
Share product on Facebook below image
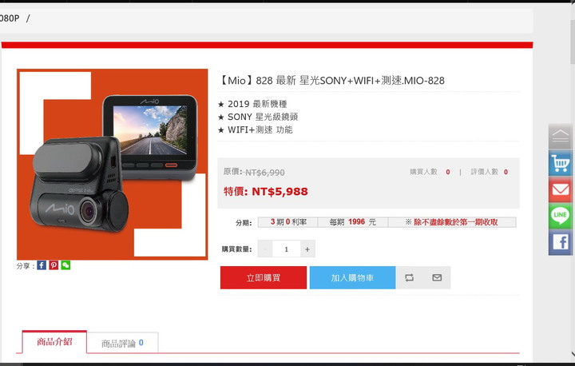(x=42, y=265)
